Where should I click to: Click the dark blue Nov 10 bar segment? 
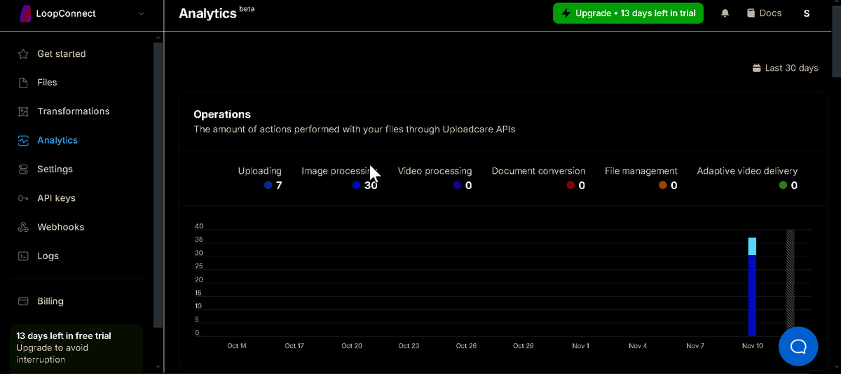click(x=752, y=296)
